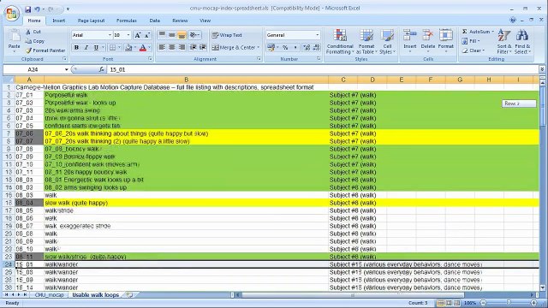The image size is (548, 308).
Task: Center text horizontally
Action: coord(171,48)
